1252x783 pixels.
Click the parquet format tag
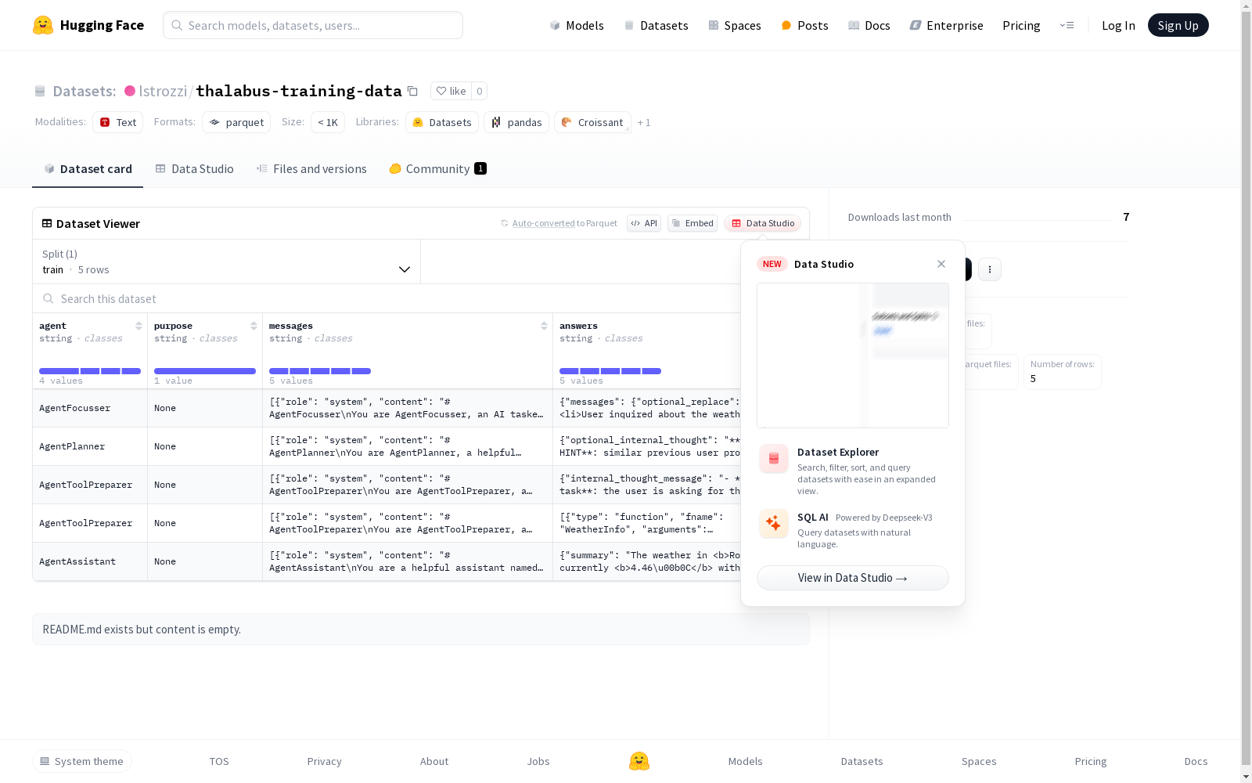[236, 122]
